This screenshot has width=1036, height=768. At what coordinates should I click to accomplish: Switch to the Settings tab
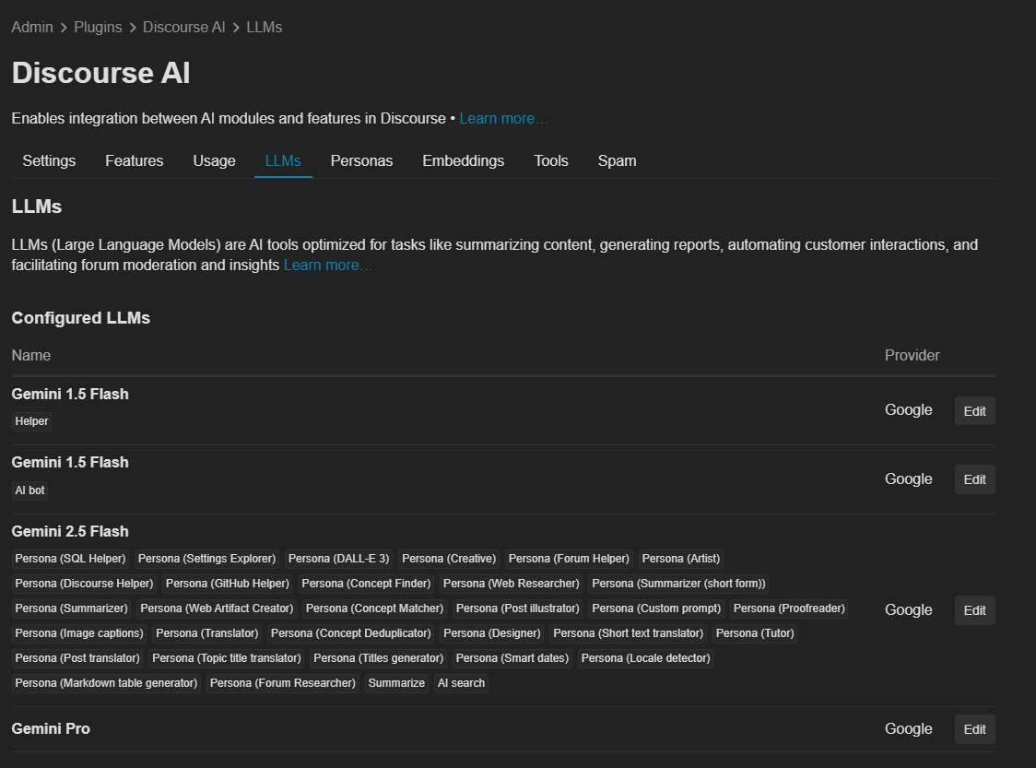49,160
